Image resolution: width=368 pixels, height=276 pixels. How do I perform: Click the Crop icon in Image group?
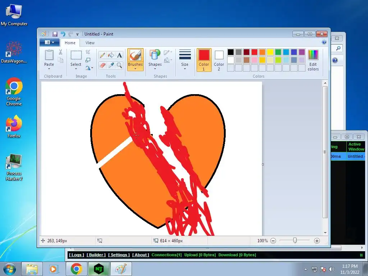pyautogui.click(x=88, y=52)
